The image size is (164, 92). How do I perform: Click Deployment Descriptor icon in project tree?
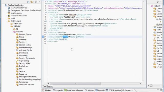(9, 10)
